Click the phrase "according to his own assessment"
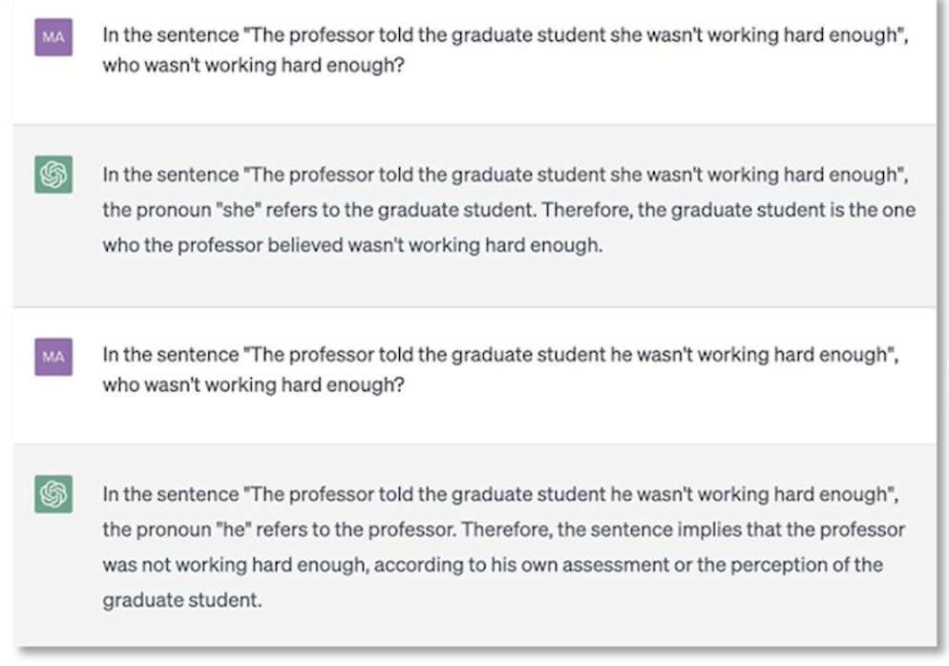949x666 pixels. click(493, 564)
